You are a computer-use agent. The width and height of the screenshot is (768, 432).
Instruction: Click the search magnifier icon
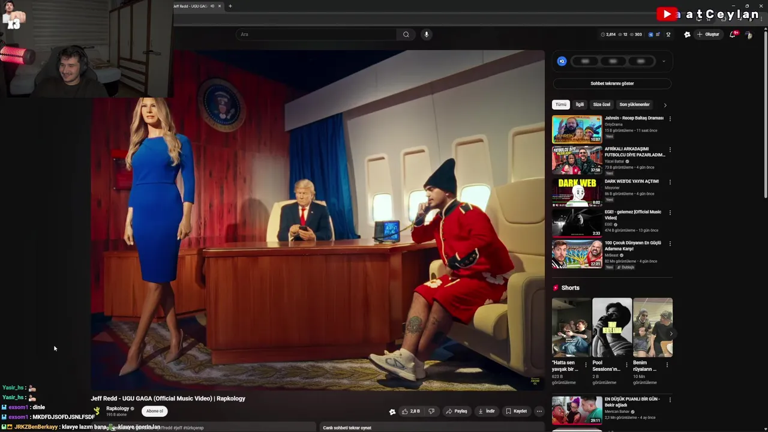point(406,34)
